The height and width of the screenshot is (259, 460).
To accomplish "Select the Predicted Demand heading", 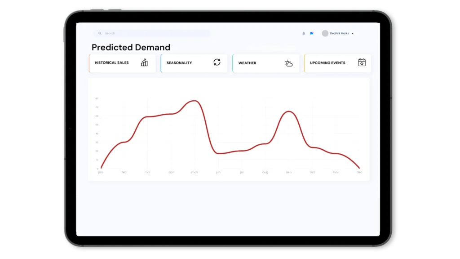I will point(131,47).
